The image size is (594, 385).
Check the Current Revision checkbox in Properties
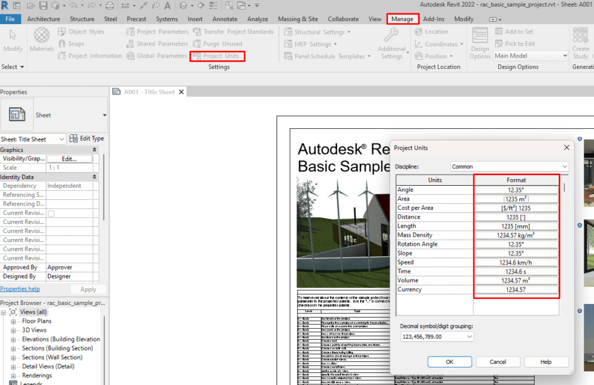tap(52, 212)
